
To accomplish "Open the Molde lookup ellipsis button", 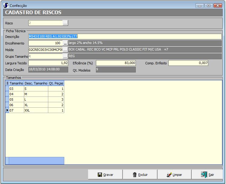I will pyautogui.click(x=65, y=50).
